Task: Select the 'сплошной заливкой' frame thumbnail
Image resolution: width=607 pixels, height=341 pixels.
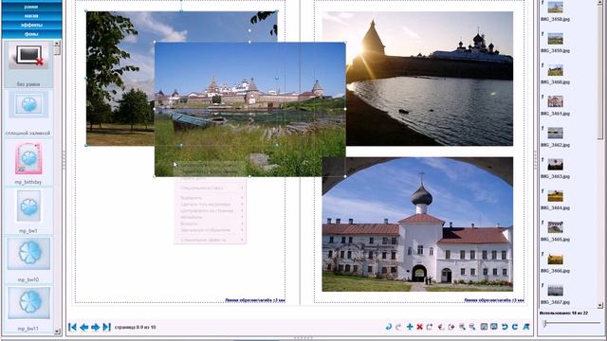Action: [x=28, y=105]
